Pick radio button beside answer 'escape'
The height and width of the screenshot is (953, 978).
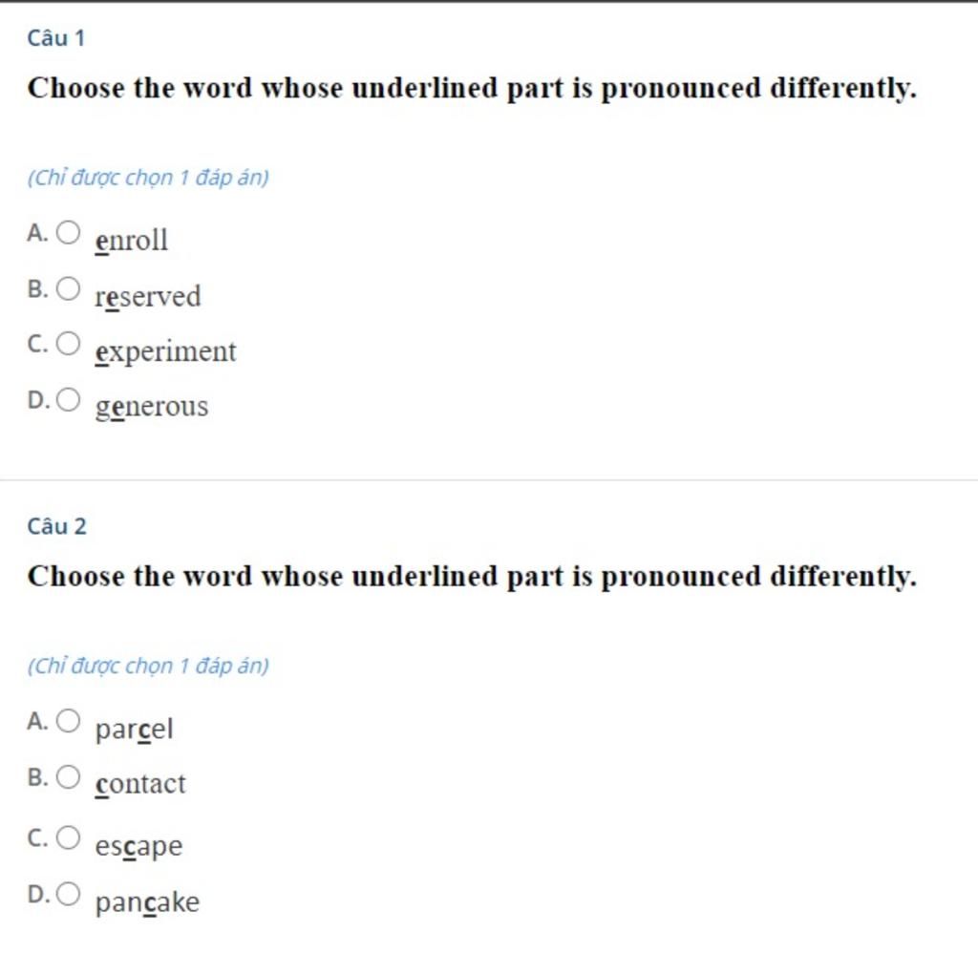click(x=68, y=838)
